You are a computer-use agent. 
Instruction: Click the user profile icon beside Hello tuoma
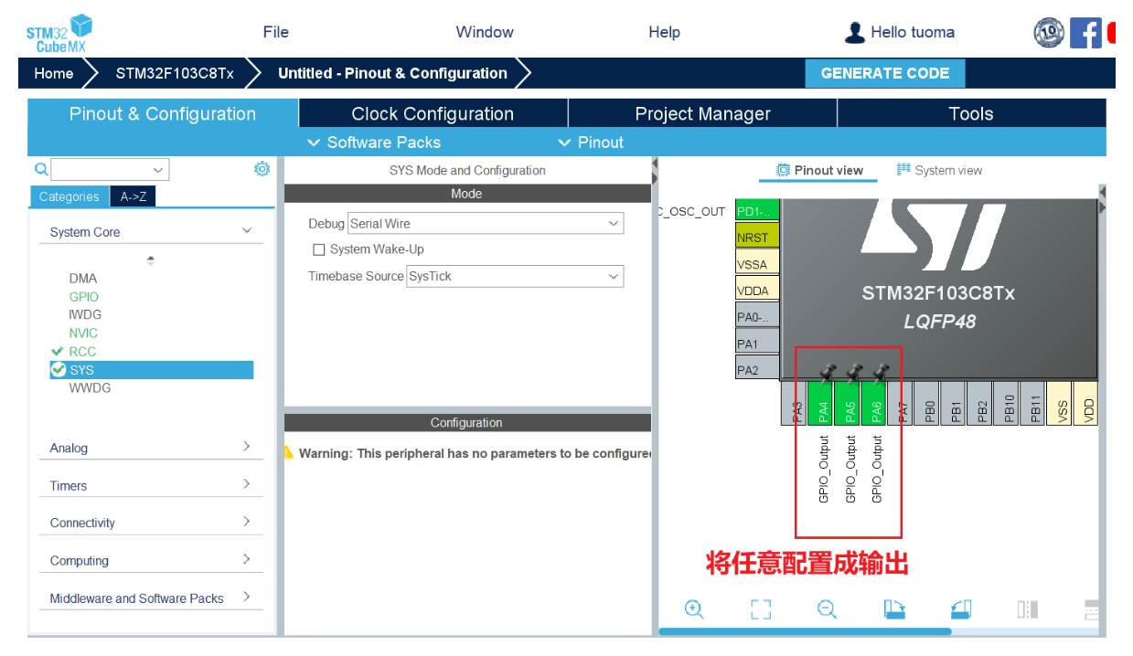[x=854, y=33]
